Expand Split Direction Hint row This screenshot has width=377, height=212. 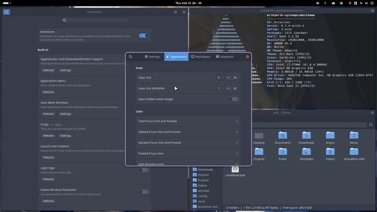(188, 163)
